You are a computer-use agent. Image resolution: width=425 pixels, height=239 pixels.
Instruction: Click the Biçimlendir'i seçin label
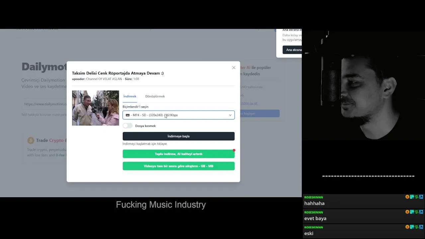[x=135, y=107]
